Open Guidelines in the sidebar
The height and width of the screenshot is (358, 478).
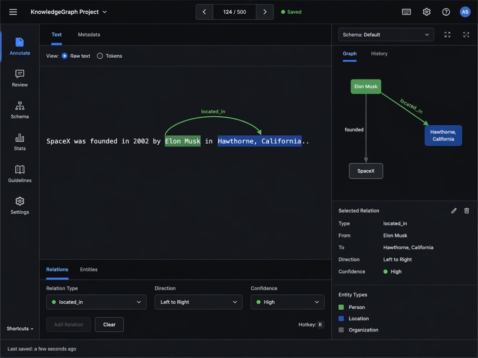point(20,174)
